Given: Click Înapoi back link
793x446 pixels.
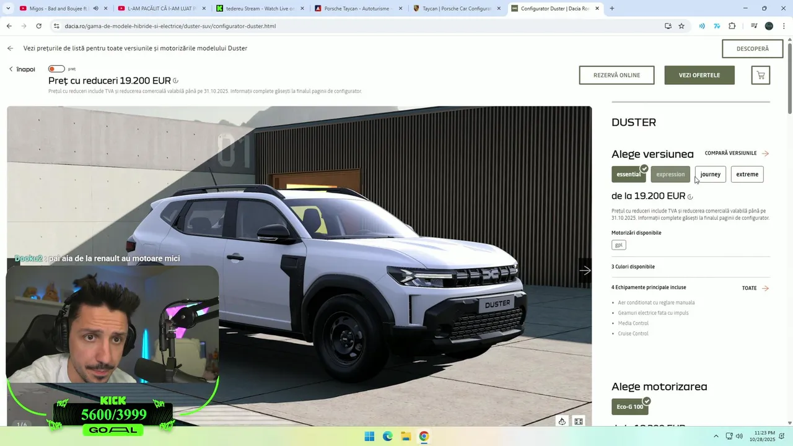Looking at the screenshot, I should click(22, 69).
